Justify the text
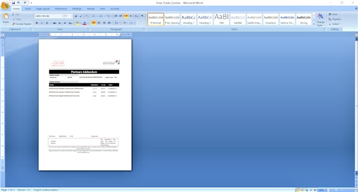Screen dimensions: 358x192 point(109,23)
